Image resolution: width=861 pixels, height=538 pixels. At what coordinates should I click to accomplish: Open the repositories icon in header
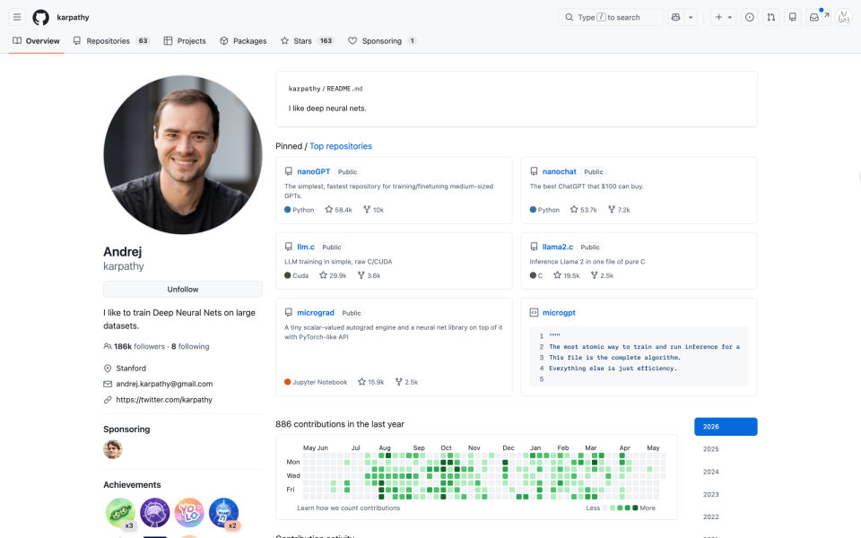[792, 17]
